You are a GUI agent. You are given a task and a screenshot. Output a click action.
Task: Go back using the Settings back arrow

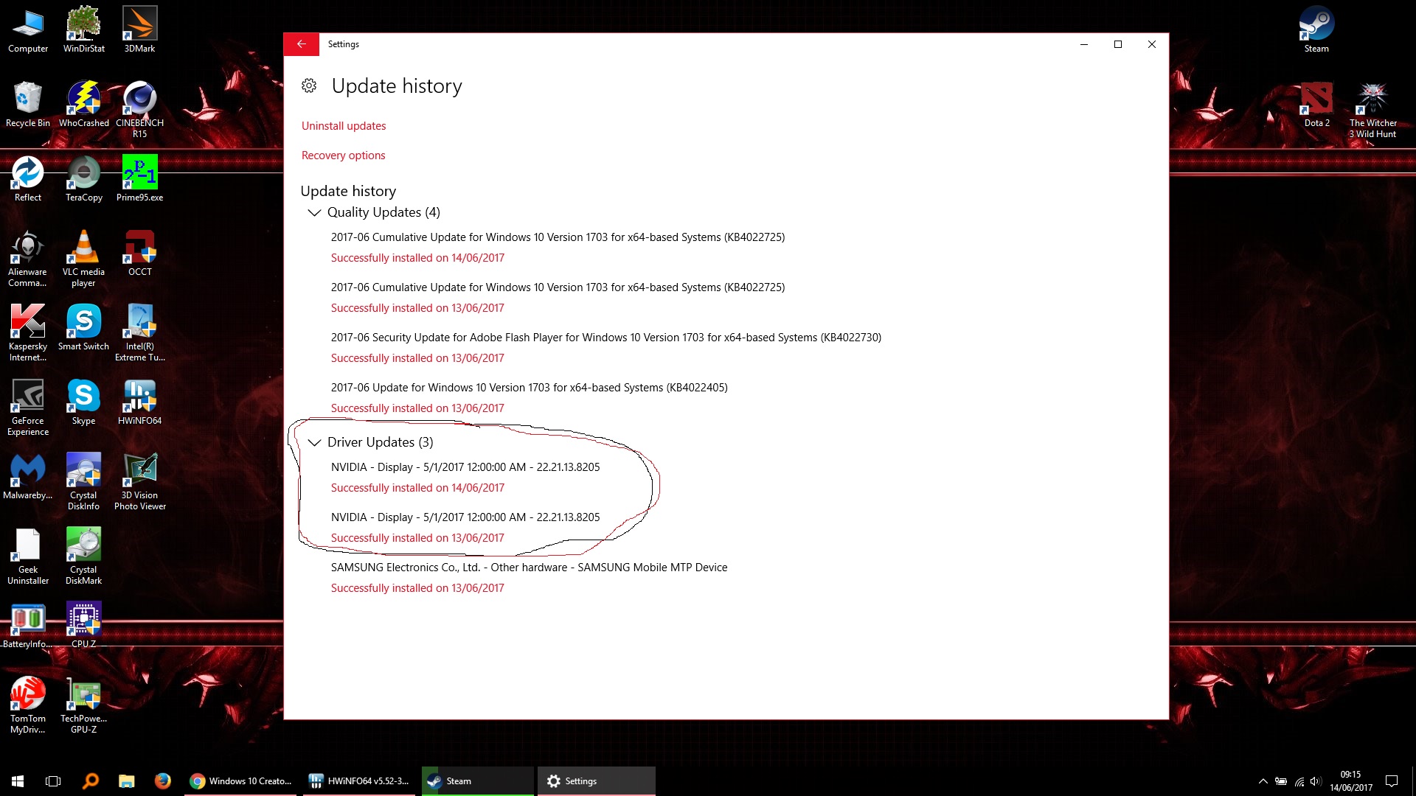(x=301, y=44)
